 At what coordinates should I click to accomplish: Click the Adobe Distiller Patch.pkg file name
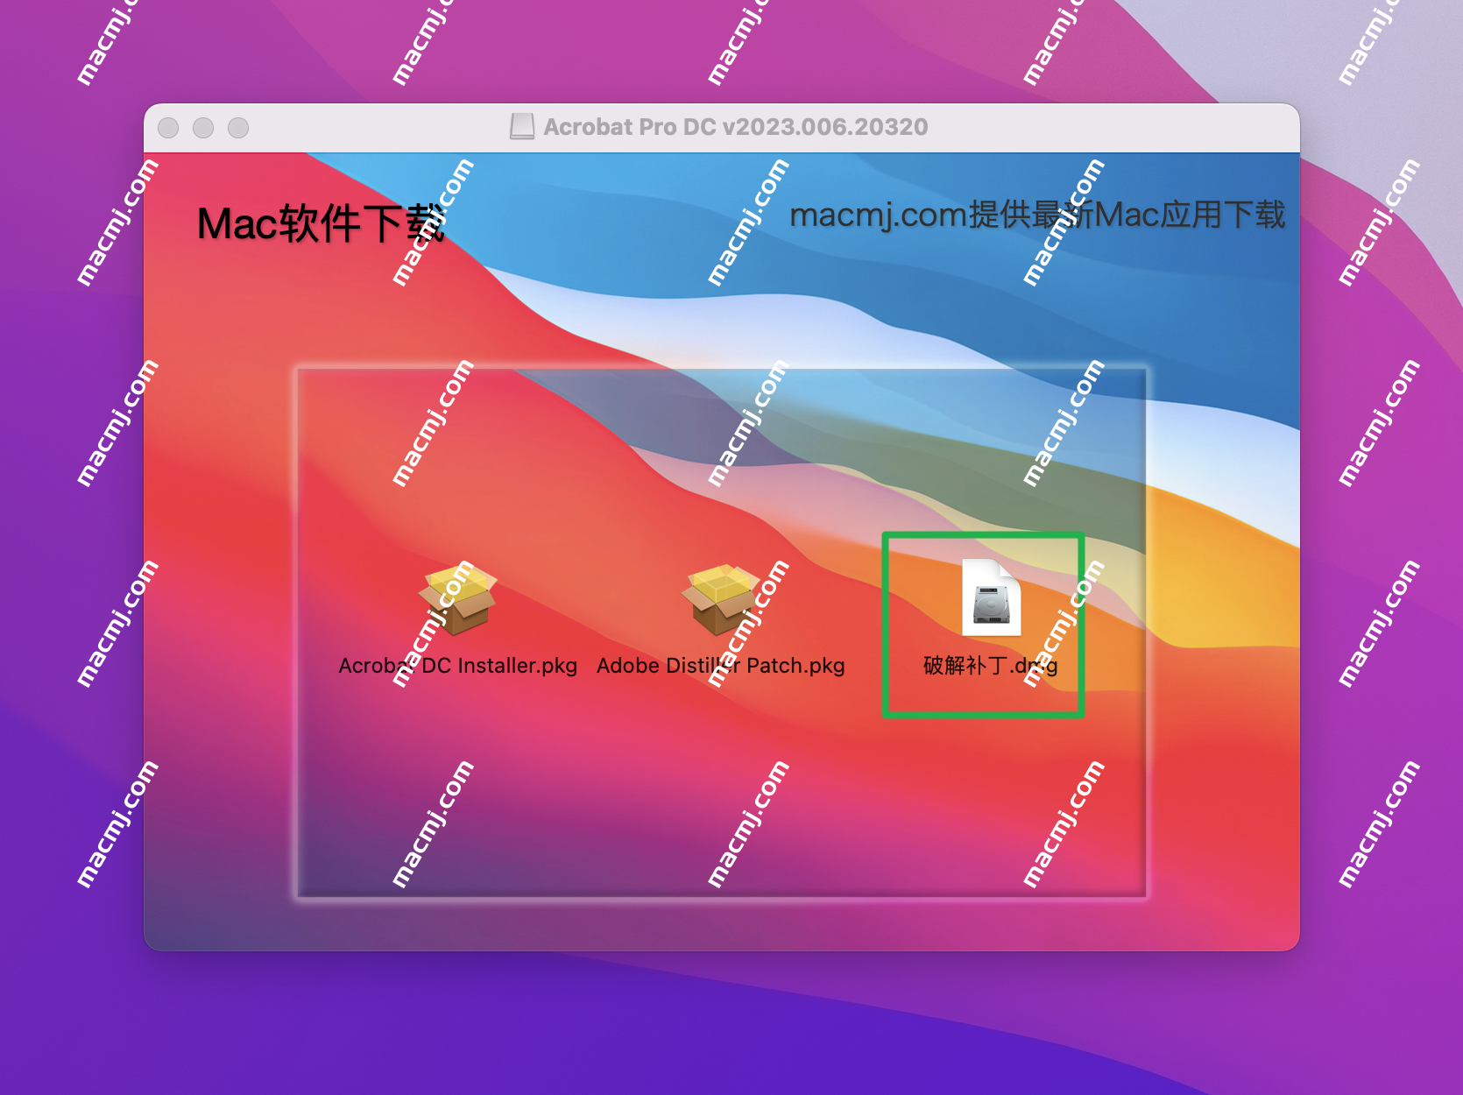click(x=720, y=666)
